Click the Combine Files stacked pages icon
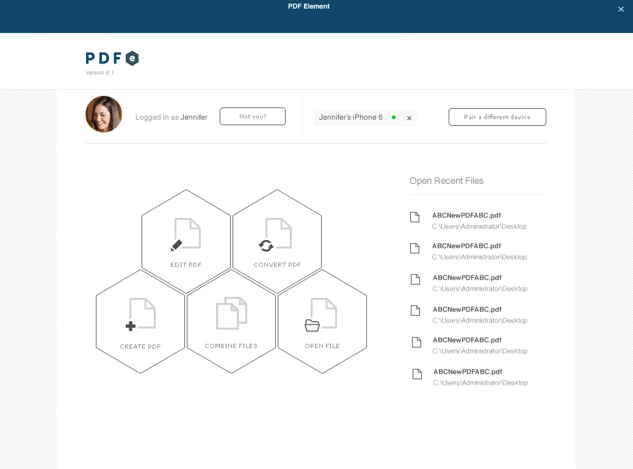The height and width of the screenshot is (469, 633). point(231,313)
